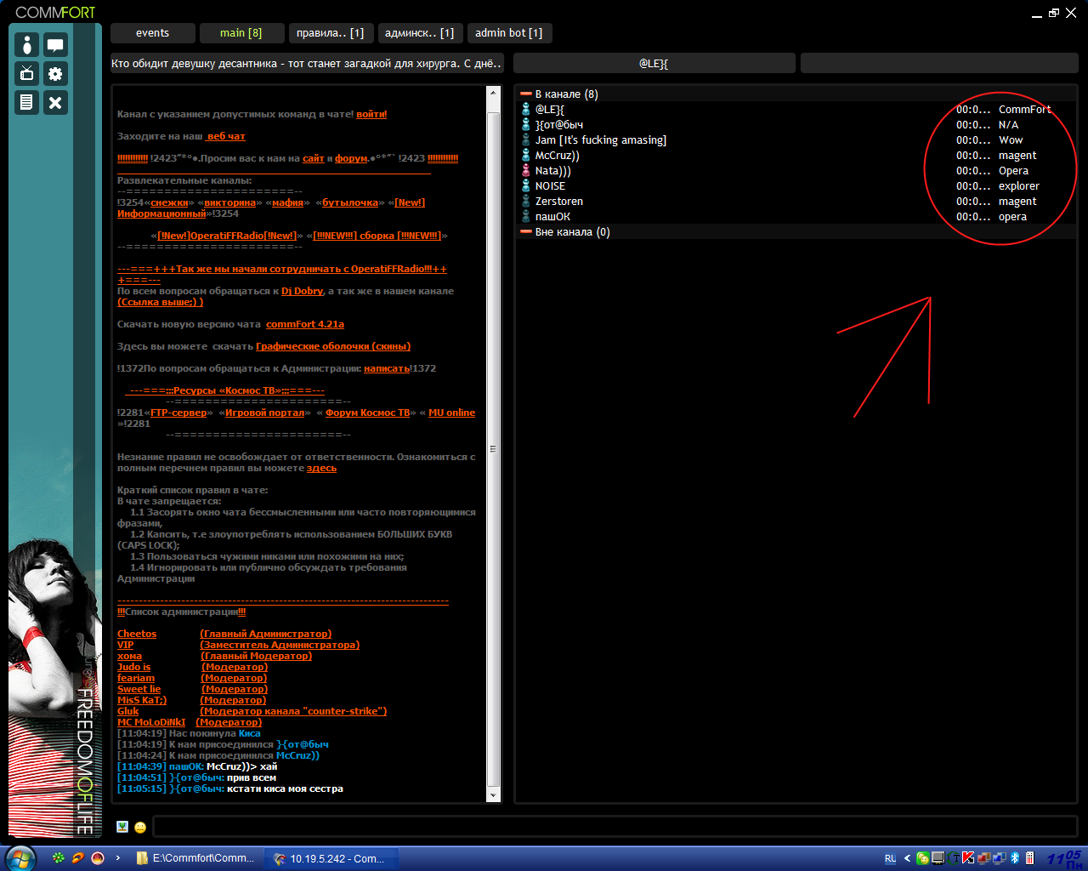Click the message input field
The image size is (1088, 871).
pyautogui.click(x=614, y=827)
